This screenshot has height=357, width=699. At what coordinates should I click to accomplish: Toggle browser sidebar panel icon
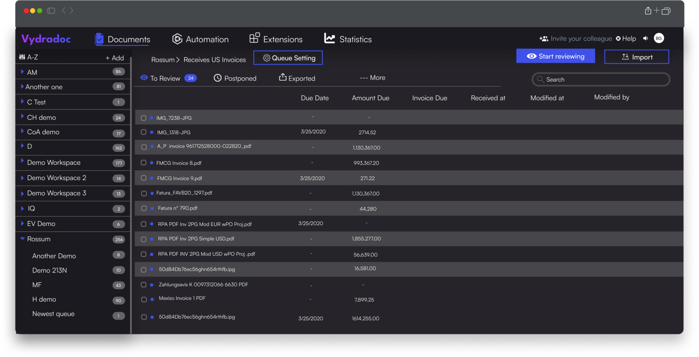point(51,11)
